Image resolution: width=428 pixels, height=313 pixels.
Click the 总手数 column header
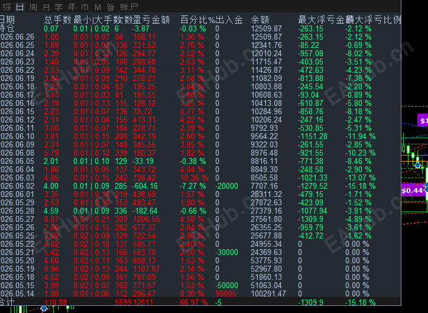tap(57, 20)
